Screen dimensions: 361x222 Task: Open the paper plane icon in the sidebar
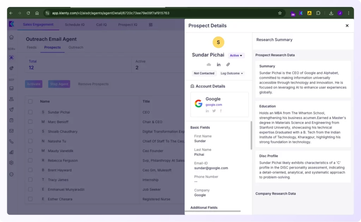12,110
